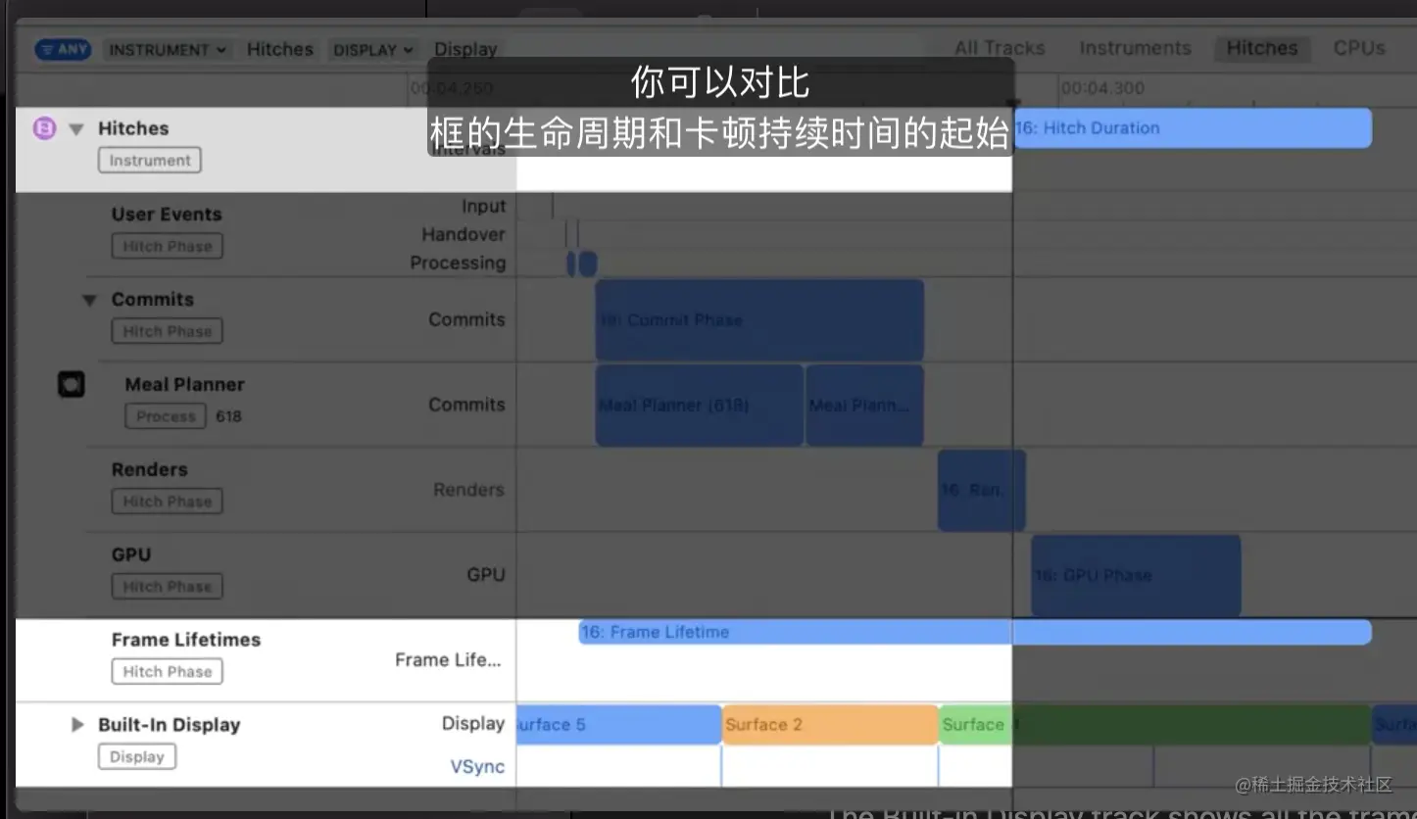Viewport: 1417px width, 819px height.
Task: Collapse the Hitches track disclosure triangle
Action: pos(76,128)
